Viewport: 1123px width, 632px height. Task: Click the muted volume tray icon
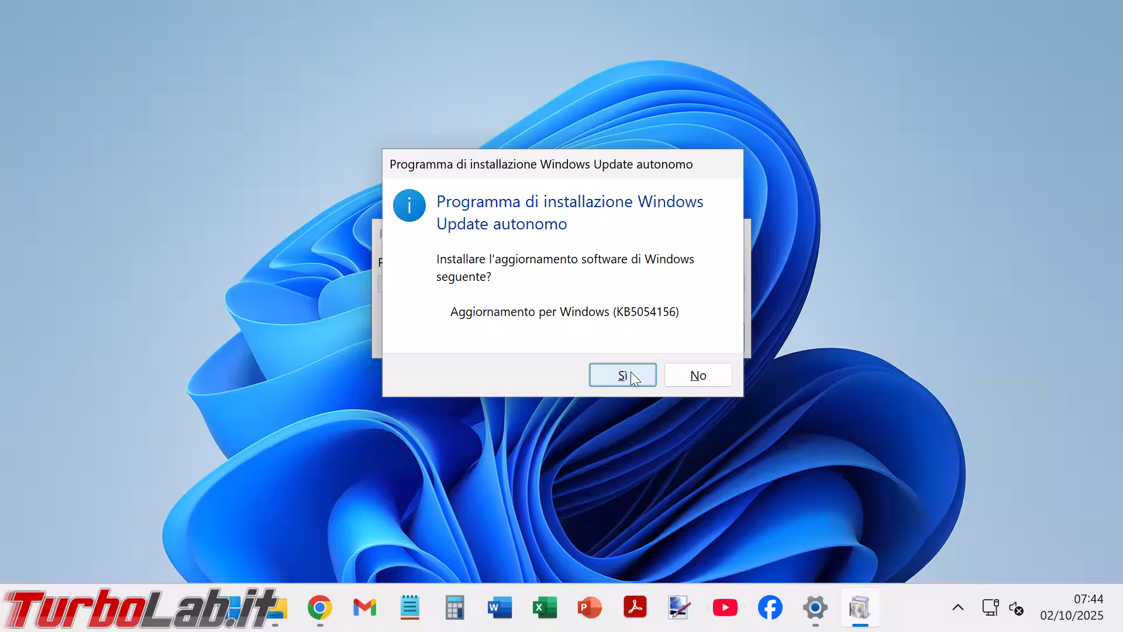tap(1017, 609)
